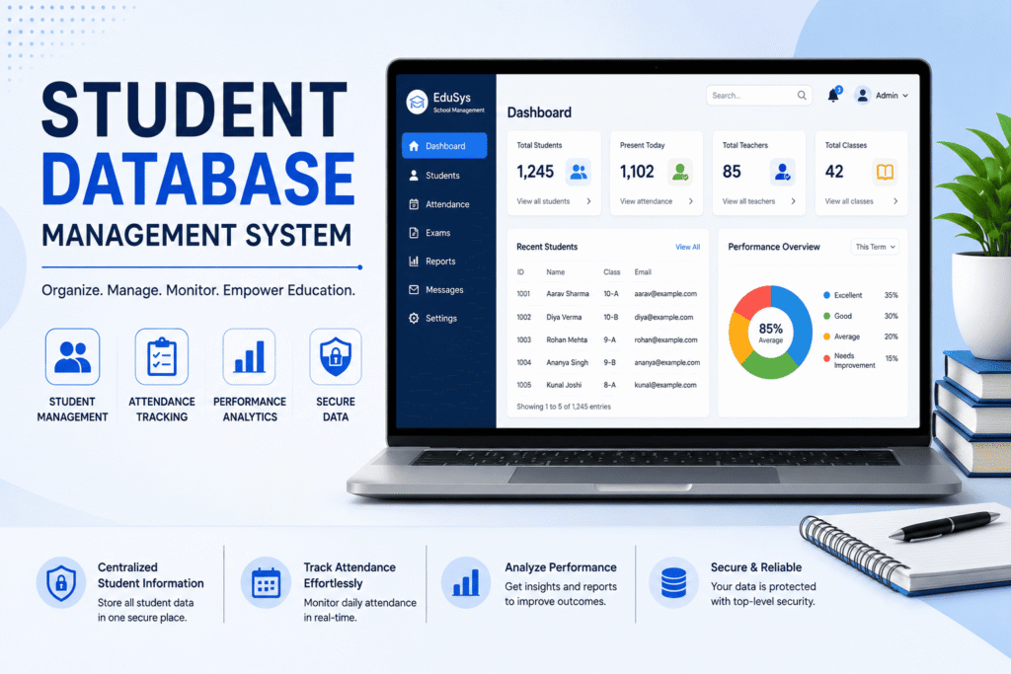Click the chevron next to View all students
Screen dimensions: 1011x674
coord(588,201)
